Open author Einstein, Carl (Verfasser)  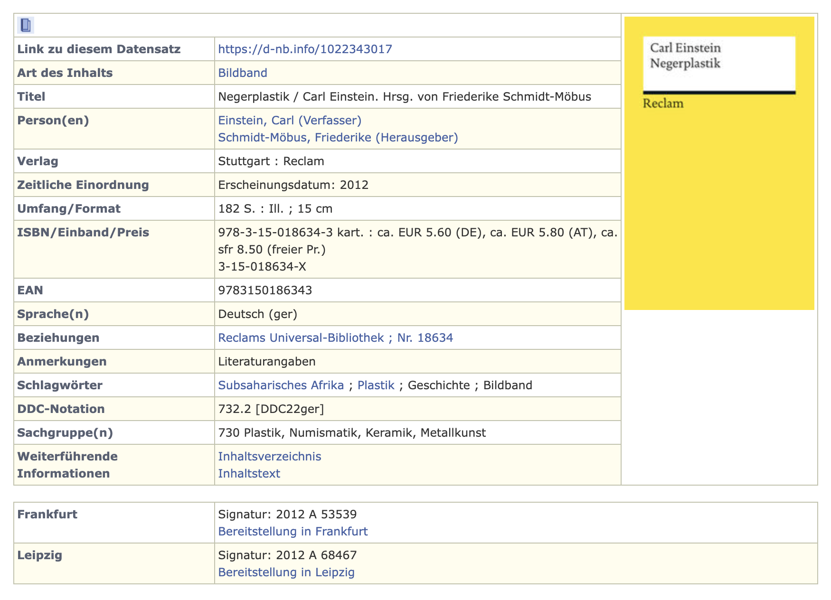tap(289, 121)
